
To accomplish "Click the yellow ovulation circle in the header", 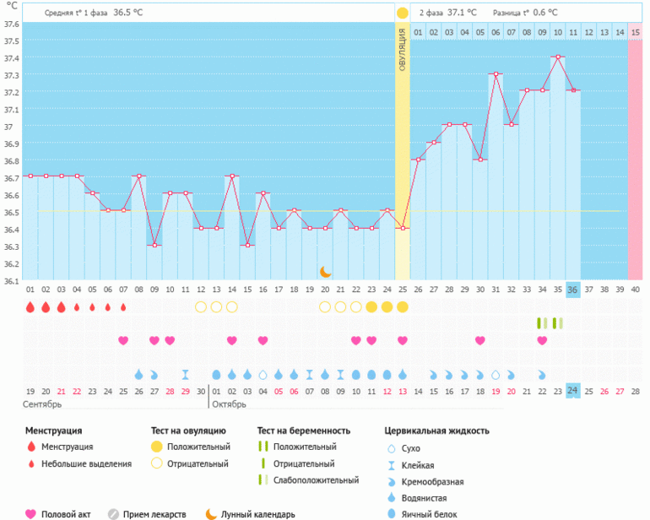I will (x=402, y=14).
